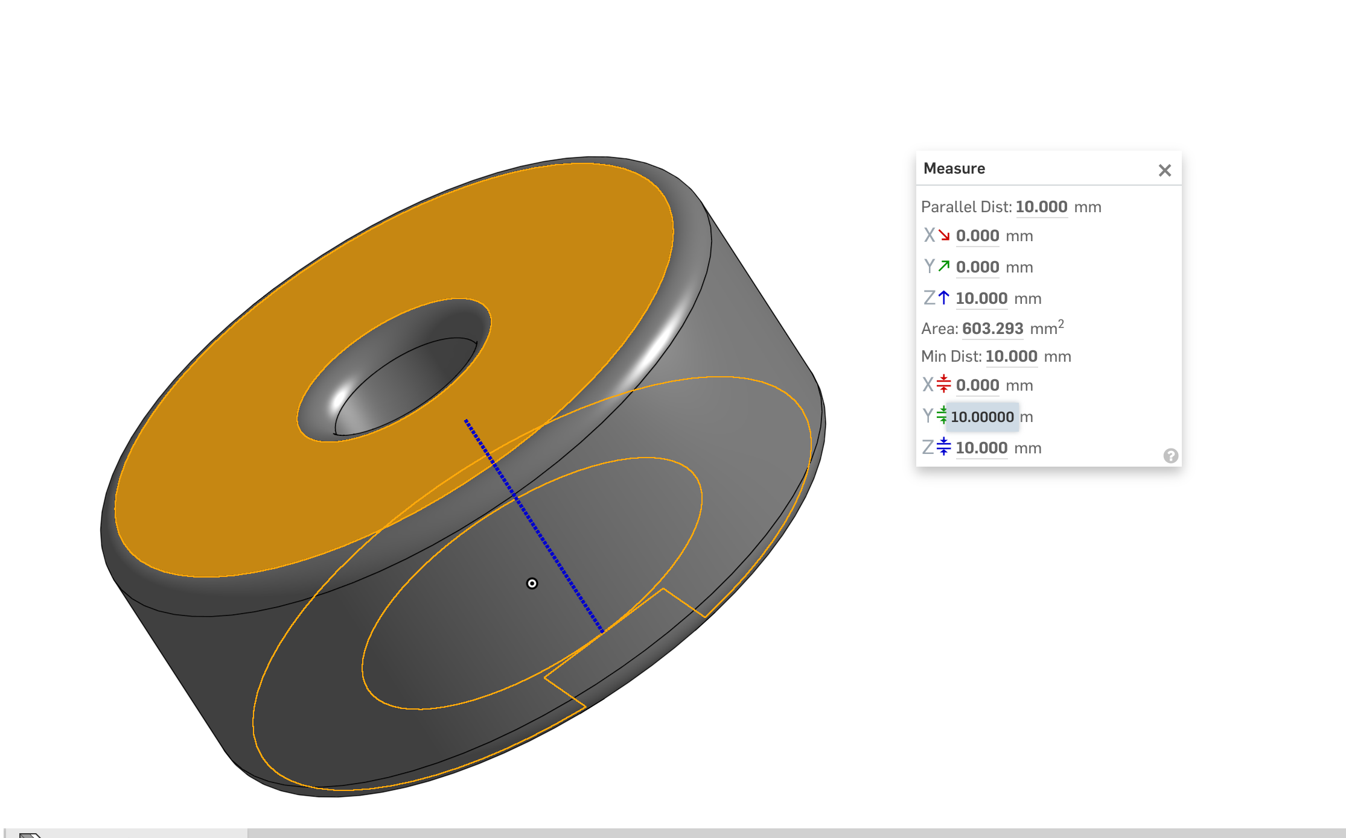Click the Measure panel title header
Screen dimensions: 1346x838
tap(954, 169)
